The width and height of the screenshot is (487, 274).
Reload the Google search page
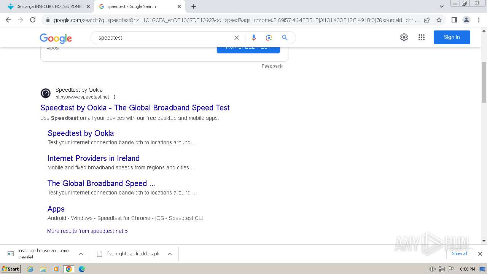[x=33, y=20]
